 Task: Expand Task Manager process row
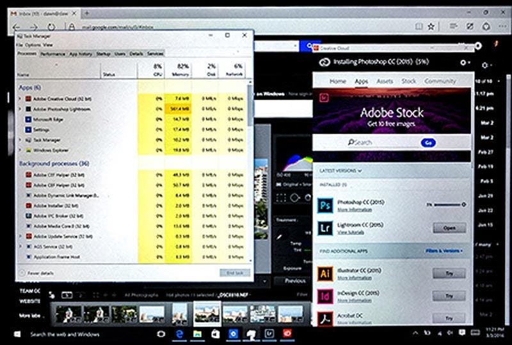pyautogui.click(x=20, y=140)
